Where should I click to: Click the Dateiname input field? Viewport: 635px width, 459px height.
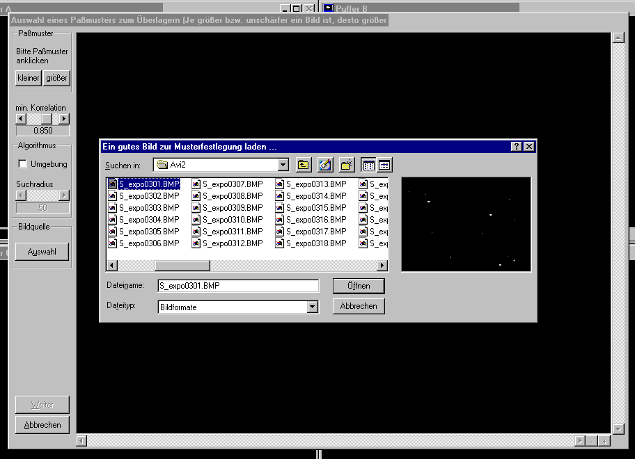click(237, 286)
